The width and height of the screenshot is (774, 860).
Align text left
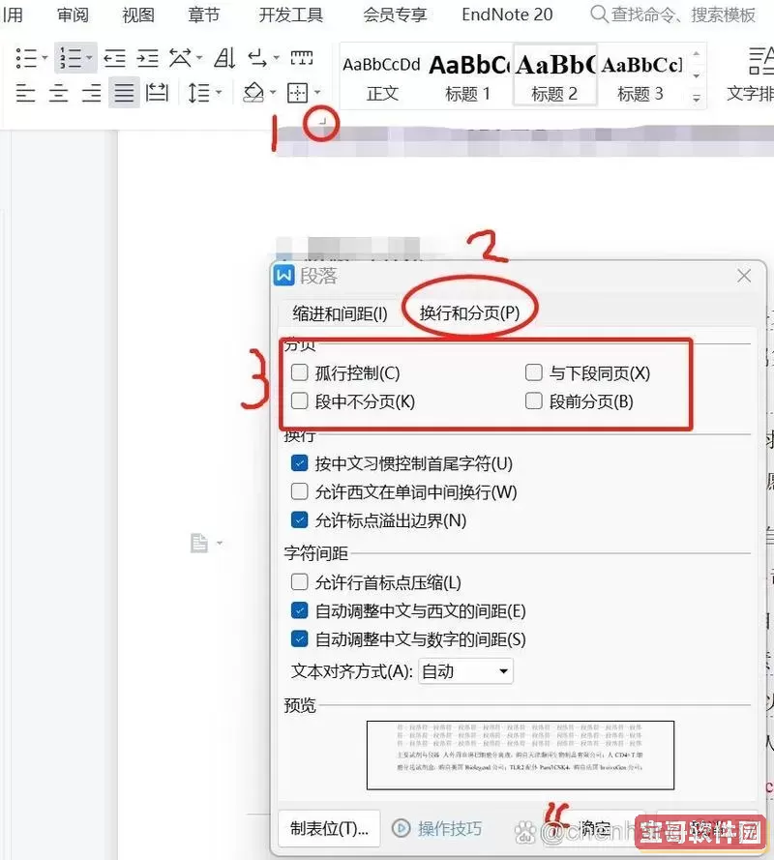(x=25, y=93)
